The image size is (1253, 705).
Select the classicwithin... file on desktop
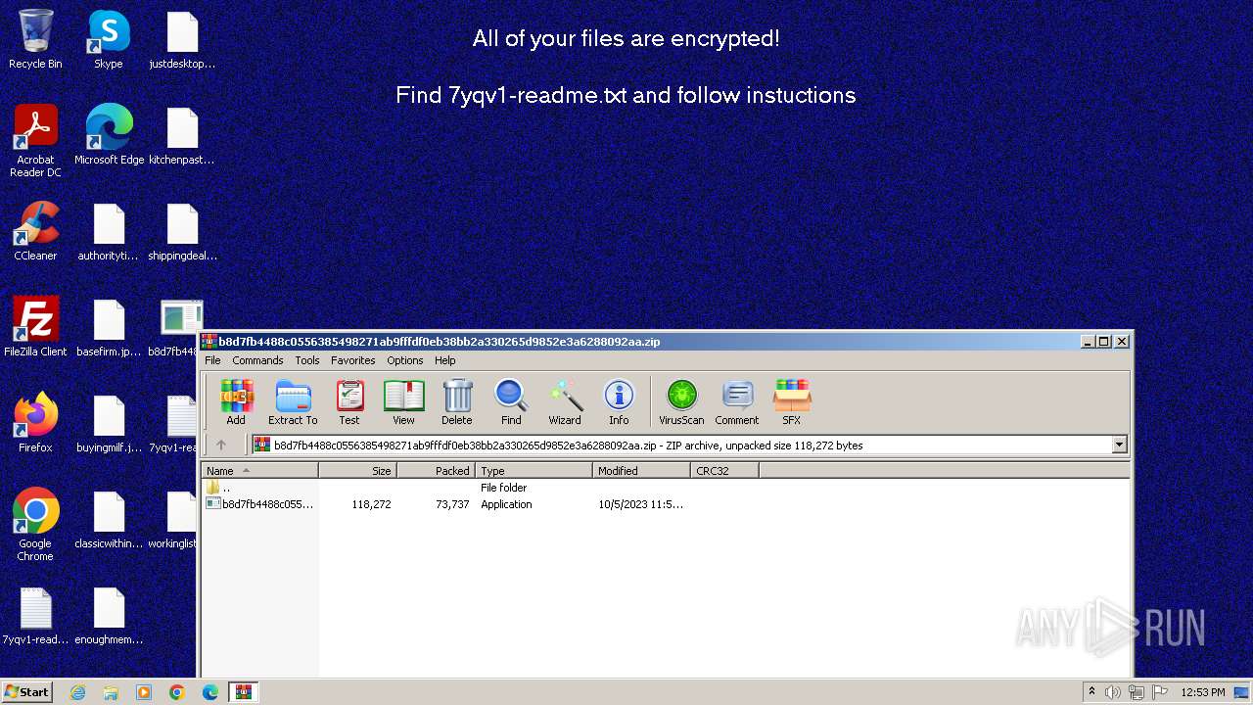click(109, 519)
